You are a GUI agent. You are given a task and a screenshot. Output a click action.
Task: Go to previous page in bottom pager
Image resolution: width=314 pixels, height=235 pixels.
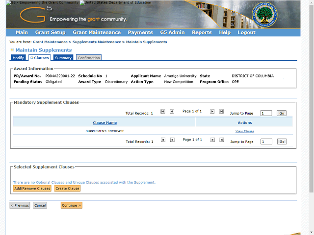(172, 140)
